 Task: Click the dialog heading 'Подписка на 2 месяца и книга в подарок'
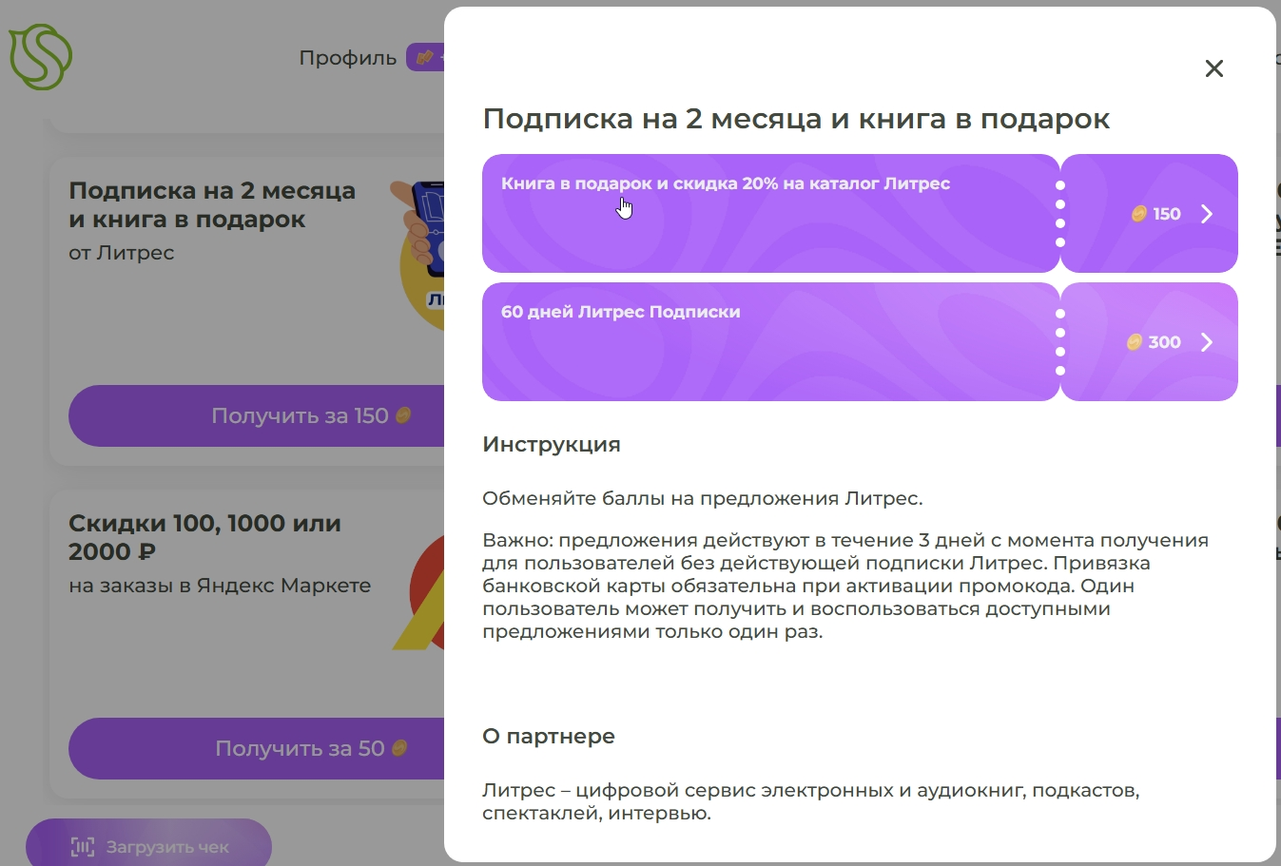796,119
